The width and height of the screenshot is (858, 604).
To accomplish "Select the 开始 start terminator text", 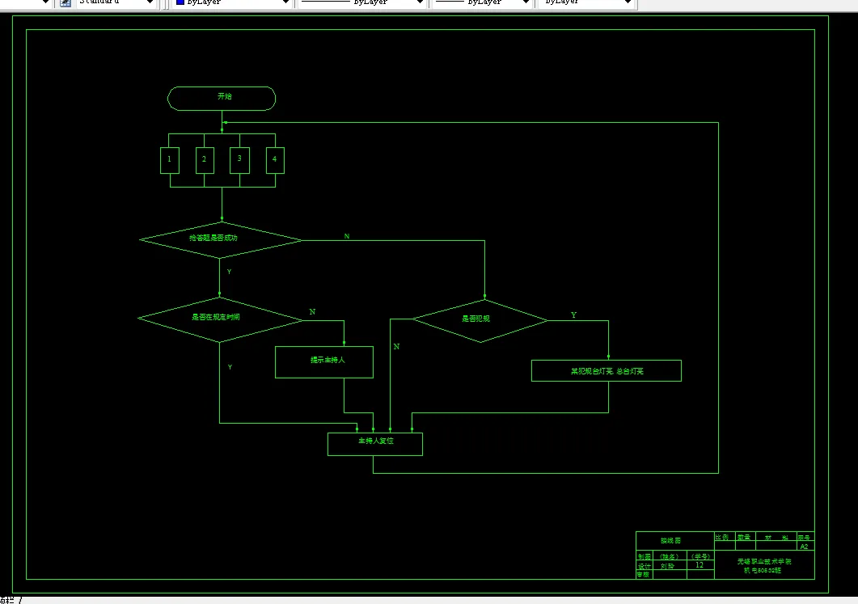I will [x=224, y=96].
